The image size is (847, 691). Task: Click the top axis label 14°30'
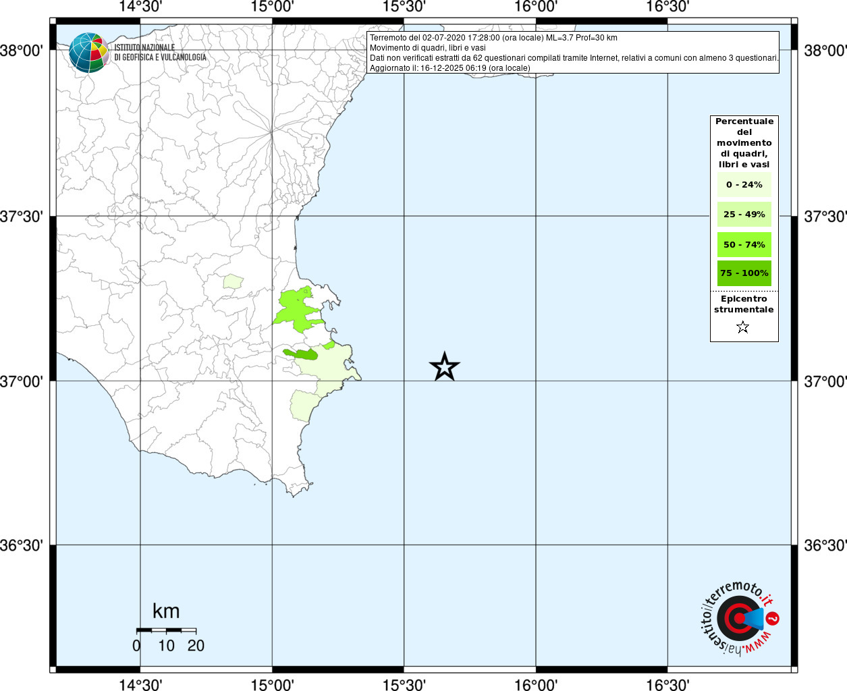[140, 7]
